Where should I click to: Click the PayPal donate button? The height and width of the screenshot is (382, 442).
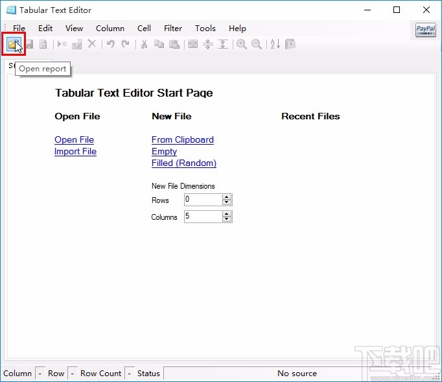click(x=426, y=30)
